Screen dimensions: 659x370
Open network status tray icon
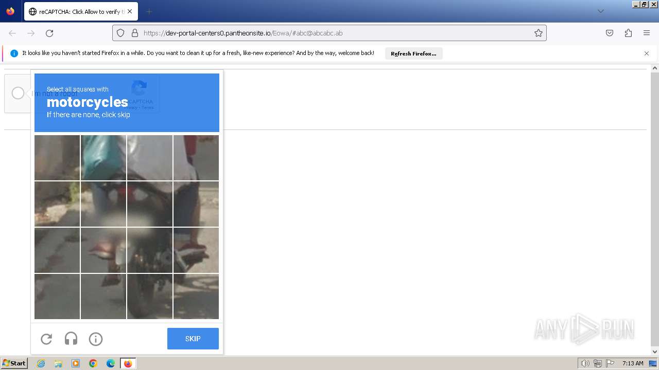coord(598,363)
